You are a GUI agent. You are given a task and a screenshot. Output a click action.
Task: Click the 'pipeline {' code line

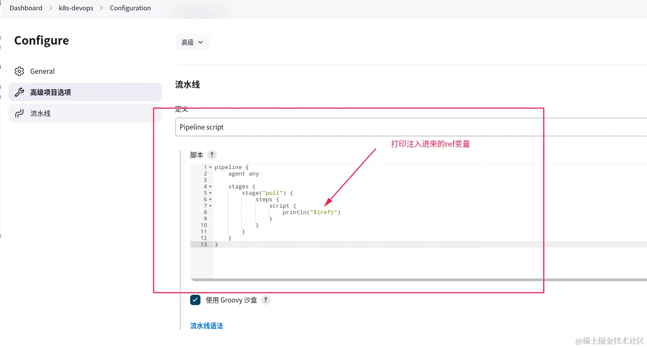(x=231, y=167)
